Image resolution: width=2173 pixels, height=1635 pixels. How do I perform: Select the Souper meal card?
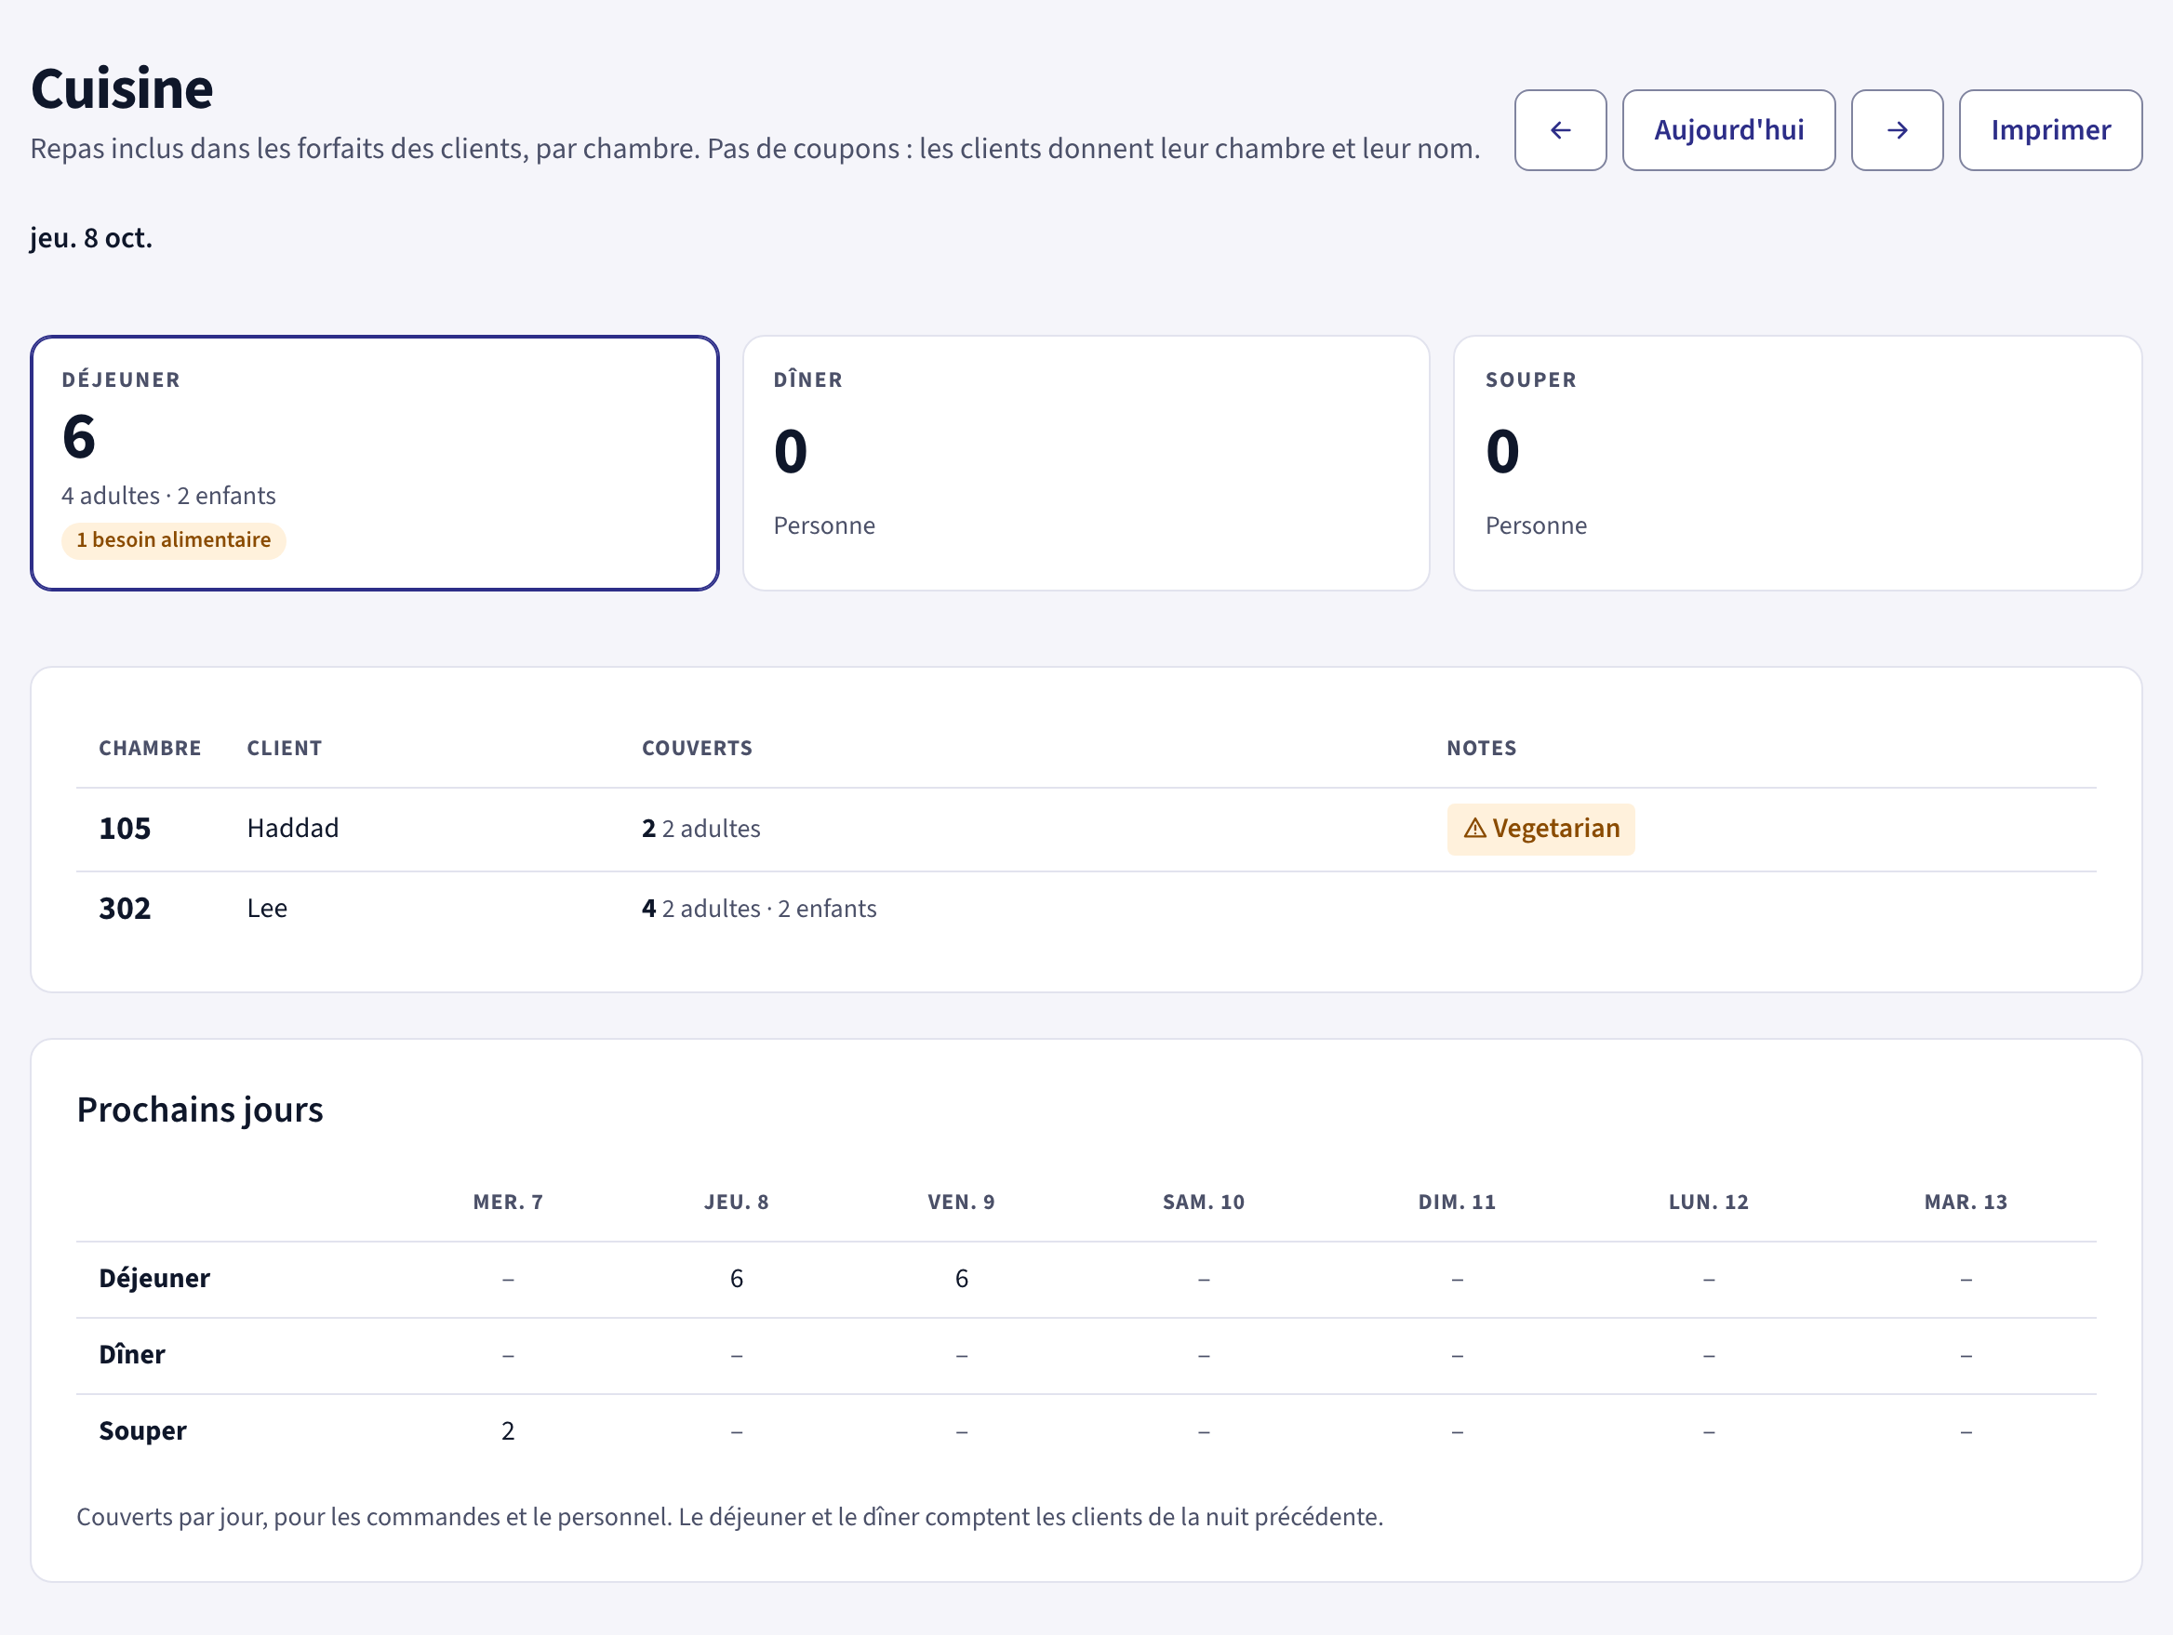pos(1797,463)
